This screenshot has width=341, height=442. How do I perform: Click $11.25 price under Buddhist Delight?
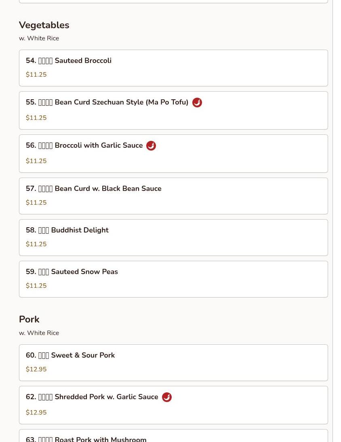[x=36, y=244]
